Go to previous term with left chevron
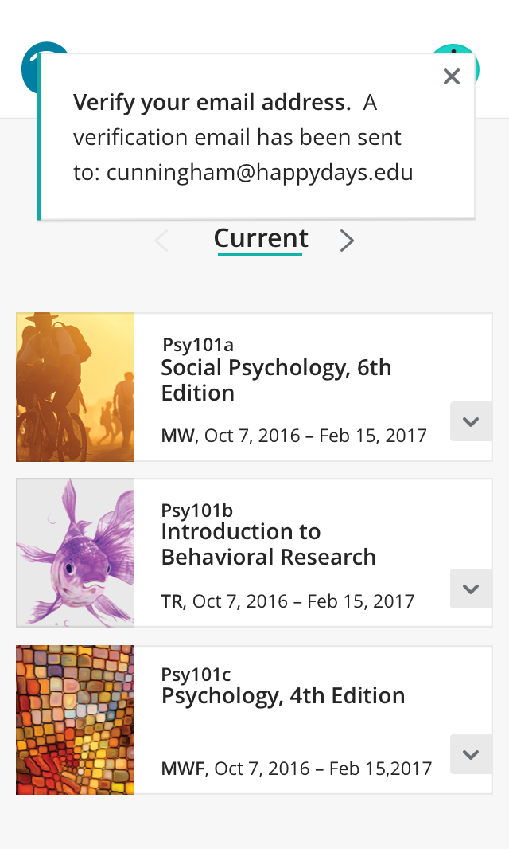The width and height of the screenshot is (509, 849). (x=161, y=241)
